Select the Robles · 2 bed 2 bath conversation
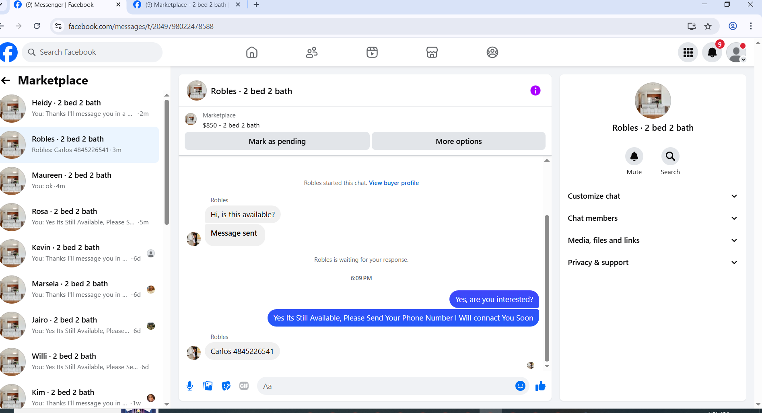 pos(79,145)
